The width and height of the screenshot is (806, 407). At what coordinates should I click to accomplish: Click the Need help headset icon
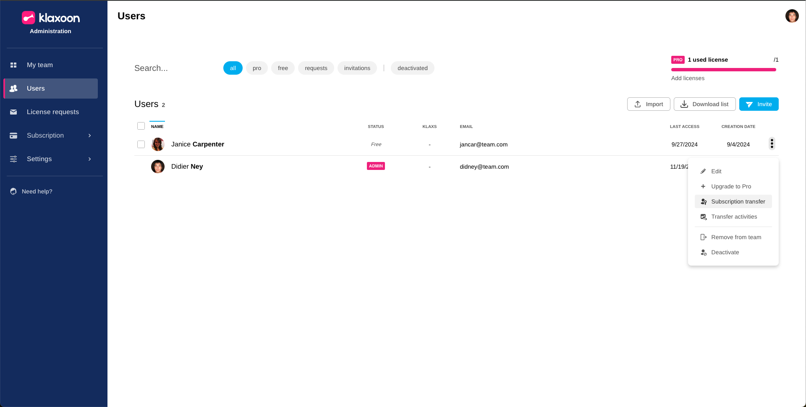tap(13, 191)
